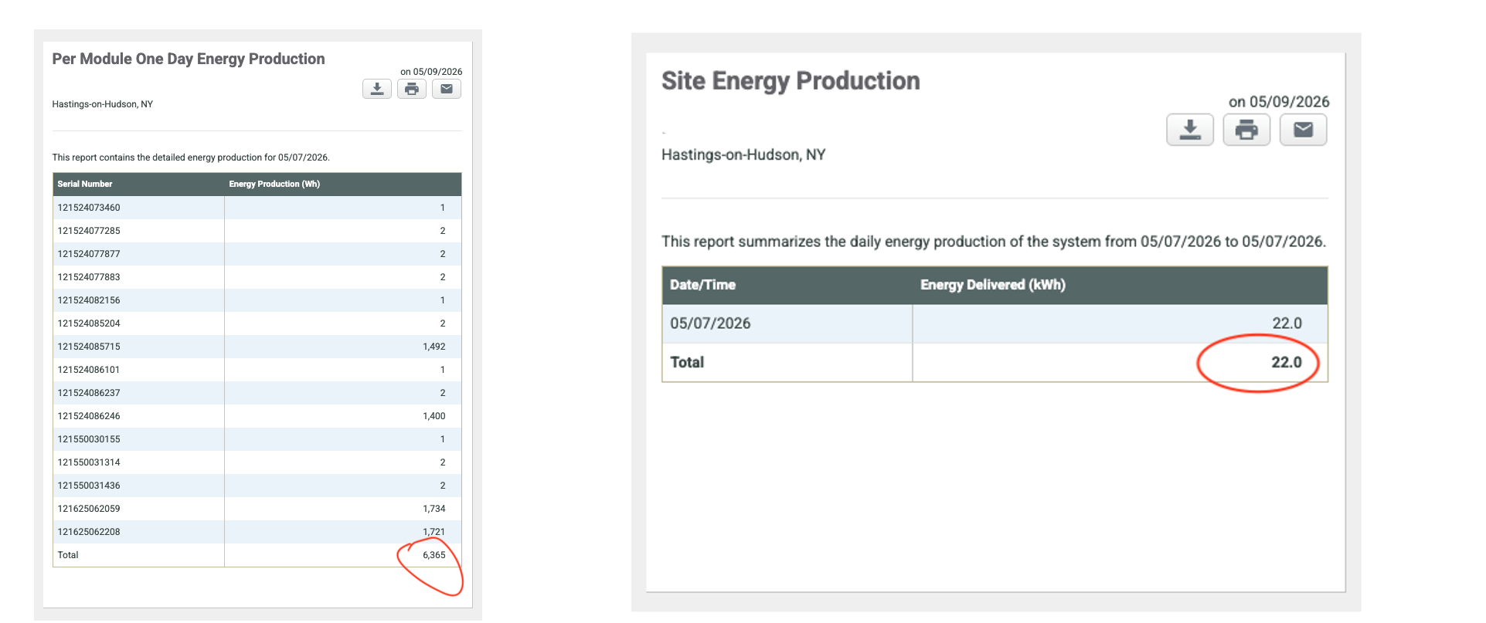Click the bold 22.0 total value
The image size is (1486, 623).
[1287, 362]
